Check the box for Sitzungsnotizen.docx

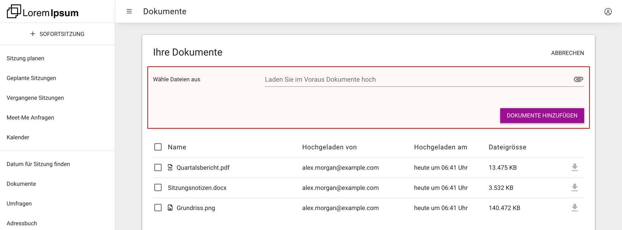tap(158, 188)
